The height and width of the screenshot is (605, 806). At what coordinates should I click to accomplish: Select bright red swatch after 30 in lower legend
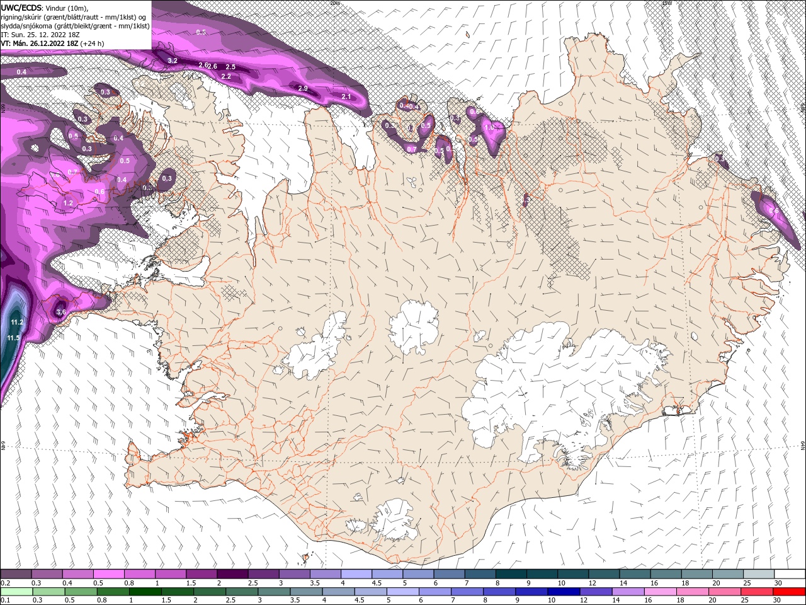pyautogui.click(x=790, y=592)
